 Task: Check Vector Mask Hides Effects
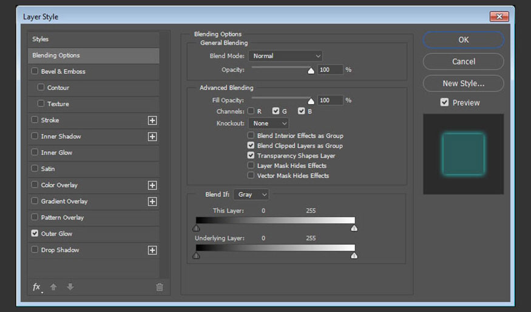pyautogui.click(x=251, y=176)
